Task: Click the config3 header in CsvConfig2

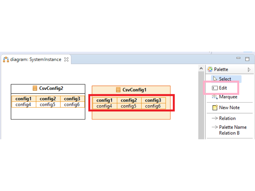Action: pyautogui.click(x=72, y=99)
